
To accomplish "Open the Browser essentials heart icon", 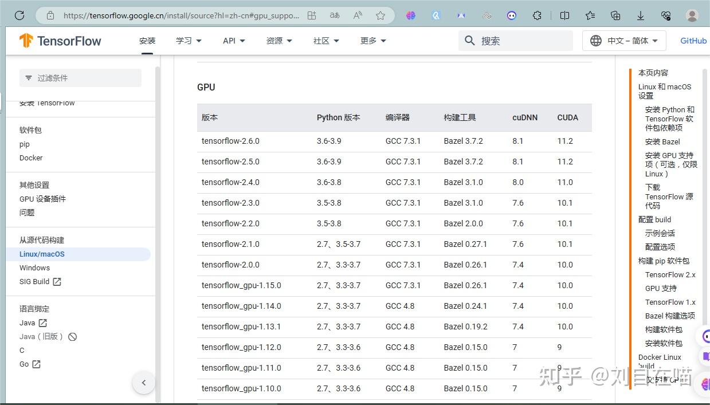I will pos(666,15).
